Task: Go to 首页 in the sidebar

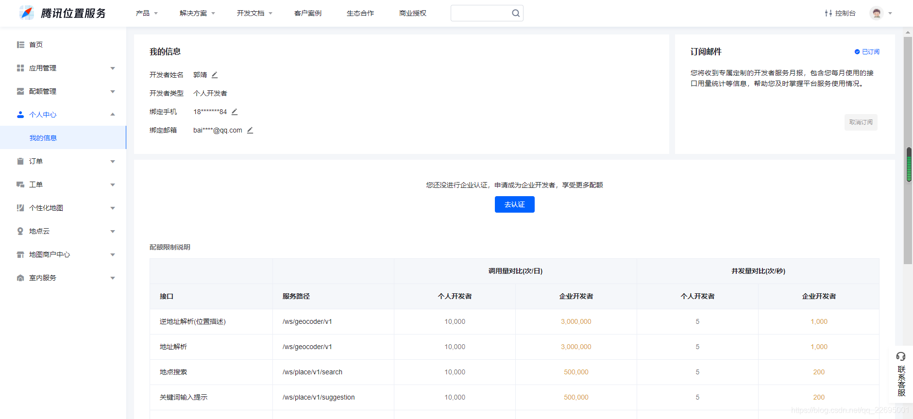Action: click(36, 45)
